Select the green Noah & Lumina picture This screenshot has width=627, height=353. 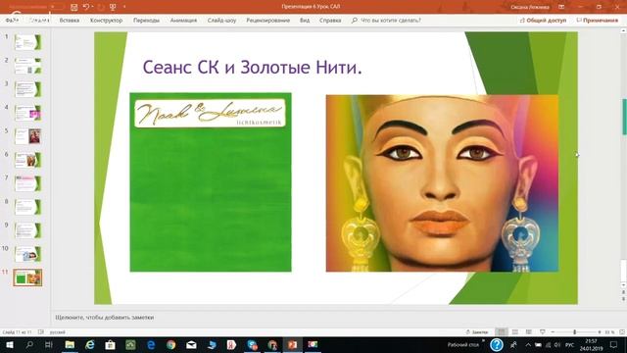pos(211,182)
